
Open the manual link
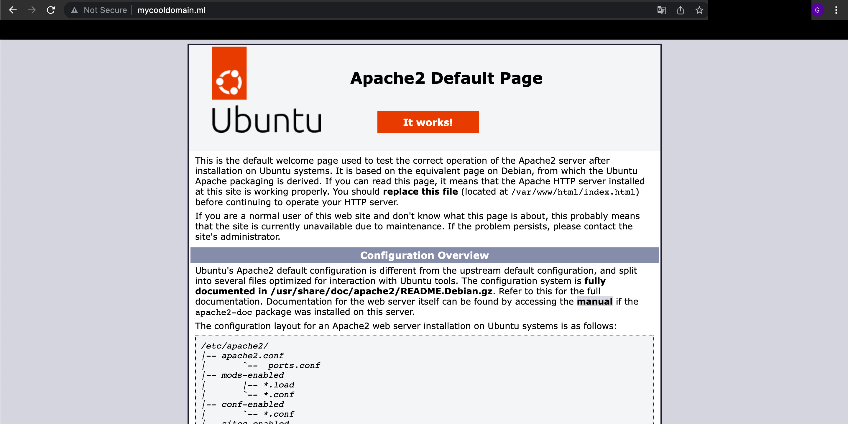click(594, 302)
